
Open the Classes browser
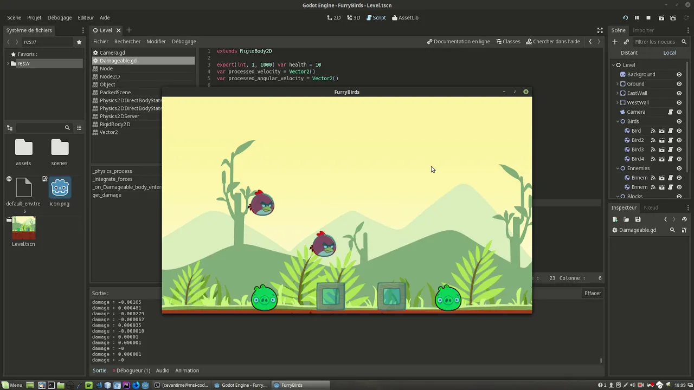click(x=507, y=42)
